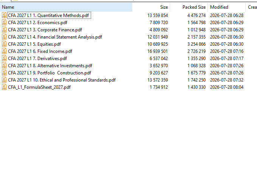Viewport: 257px width, 173px height.
Task: Click size value '4 809 092'
Action: click(159, 30)
